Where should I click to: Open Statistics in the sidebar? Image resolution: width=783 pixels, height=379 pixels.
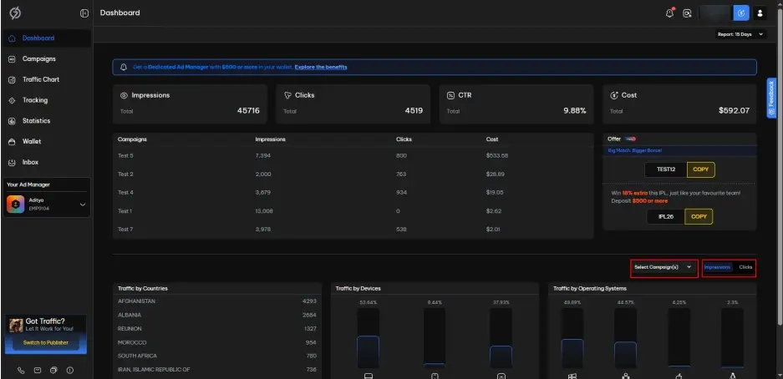[x=47, y=121]
